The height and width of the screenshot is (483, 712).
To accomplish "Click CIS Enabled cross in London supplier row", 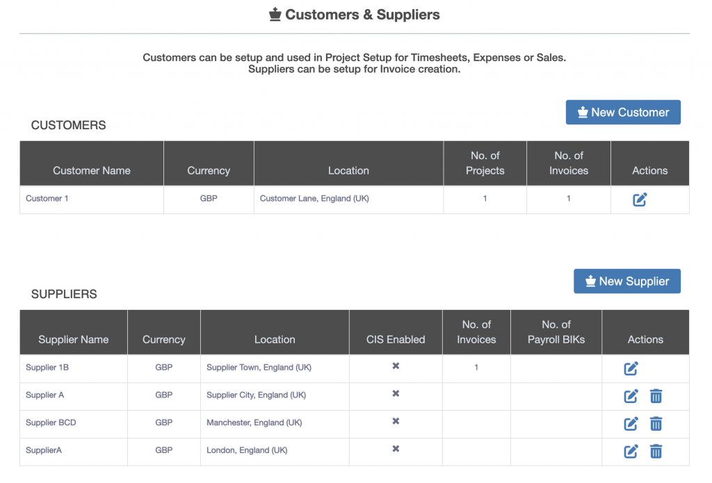I will pyautogui.click(x=396, y=449).
